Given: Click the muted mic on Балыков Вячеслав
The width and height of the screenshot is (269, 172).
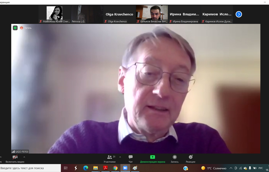Looking at the screenshot, I should tap(138, 21).
